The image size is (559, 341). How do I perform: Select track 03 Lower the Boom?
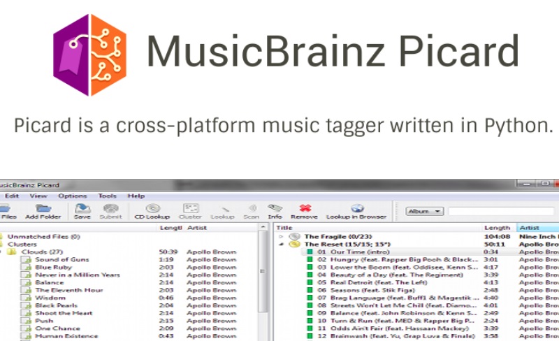tap(398, 267)
